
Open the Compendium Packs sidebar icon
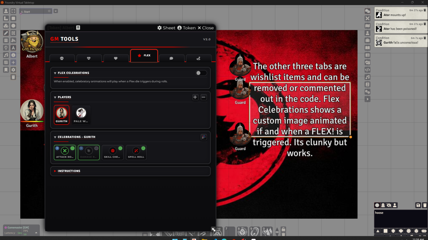[x=368, y=85]
